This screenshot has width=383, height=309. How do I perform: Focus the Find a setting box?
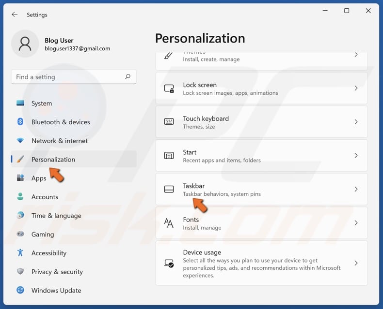(x=74, y=77)
